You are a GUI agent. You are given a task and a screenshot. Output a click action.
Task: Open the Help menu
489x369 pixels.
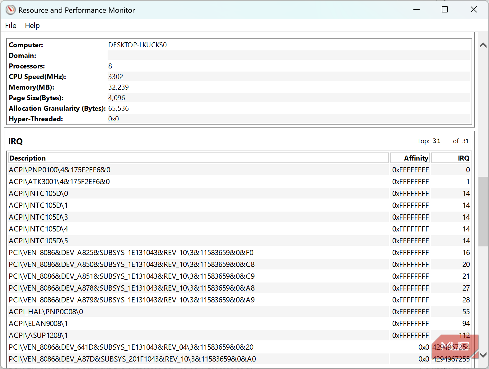click(x=32, y=26)
